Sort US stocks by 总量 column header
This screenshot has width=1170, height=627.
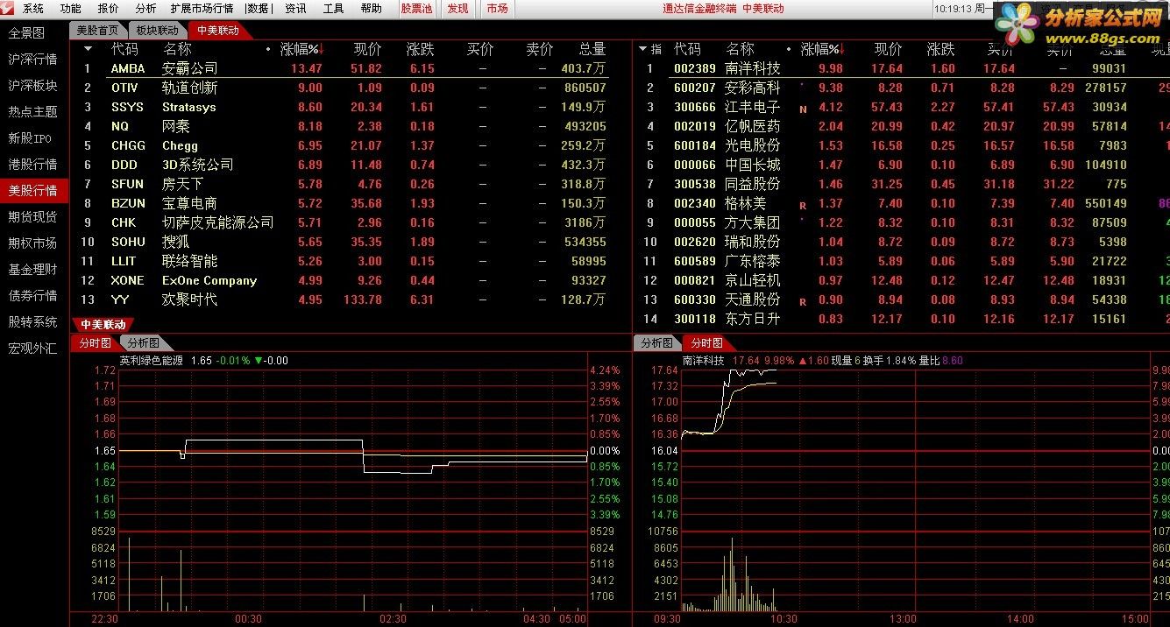point(592,50)
